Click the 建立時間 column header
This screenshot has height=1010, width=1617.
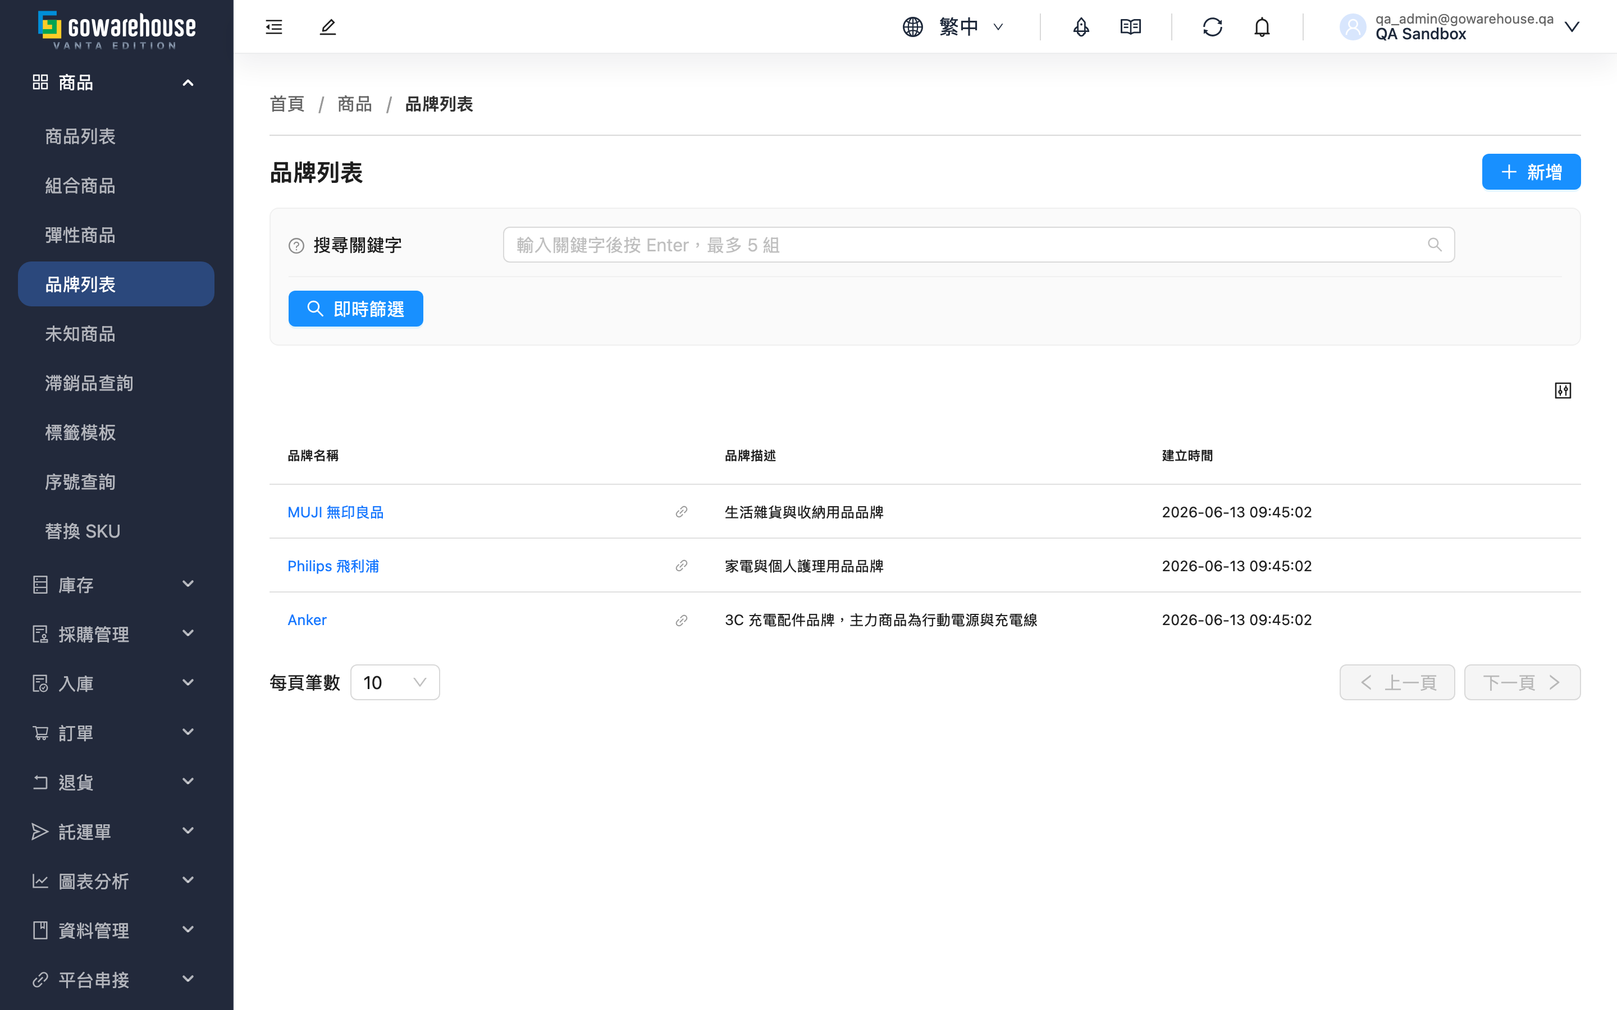coord(1187,456)
